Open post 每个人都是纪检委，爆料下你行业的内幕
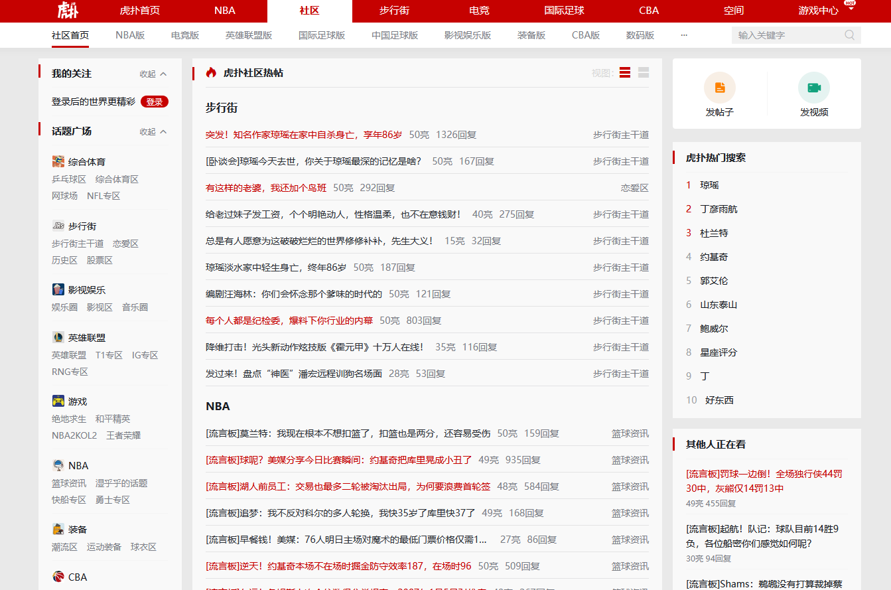Viewport: 891px width, 590px height. (x=289, y=321)
